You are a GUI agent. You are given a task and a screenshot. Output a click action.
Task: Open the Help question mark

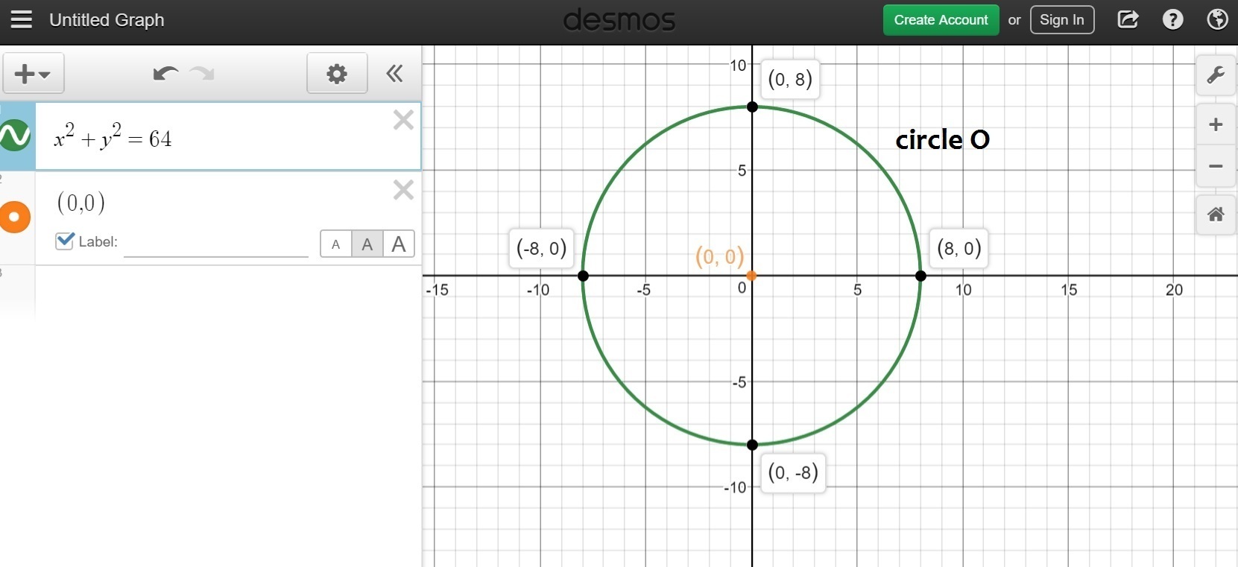pyautogui.click(x=1172, y=19)
